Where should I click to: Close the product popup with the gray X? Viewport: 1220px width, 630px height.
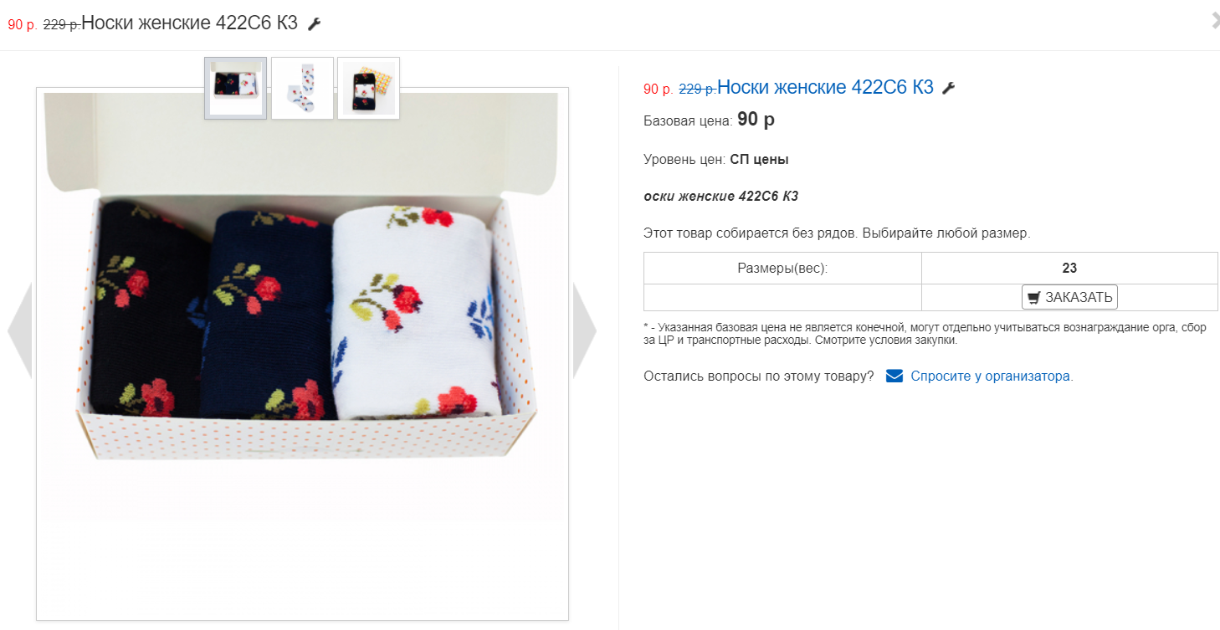1215,22
